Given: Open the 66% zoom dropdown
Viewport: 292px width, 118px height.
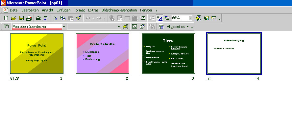Looking at the screenshot, I should [190, 18].
